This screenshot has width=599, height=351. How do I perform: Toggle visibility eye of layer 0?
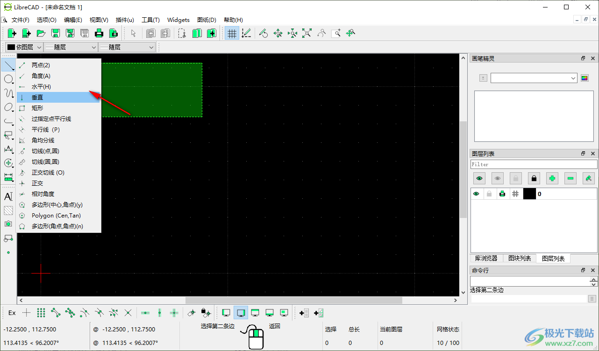click(476, 194)
